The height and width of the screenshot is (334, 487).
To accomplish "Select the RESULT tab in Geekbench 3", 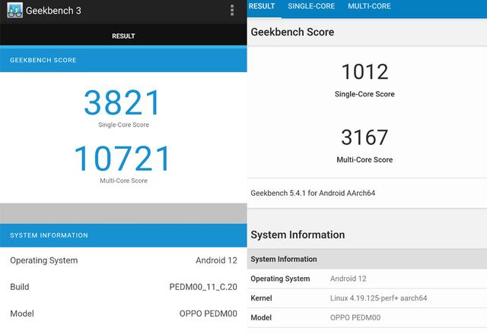I will tap(123, 36).
